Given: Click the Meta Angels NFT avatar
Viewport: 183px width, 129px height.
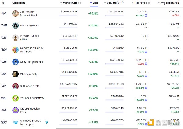Looking at the screenshot, I should coord(15,26).
